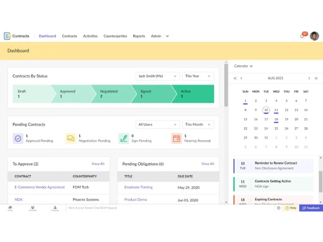Select the Draft status stage
Viewport: 323px width, 242px height.
(32, 94)
